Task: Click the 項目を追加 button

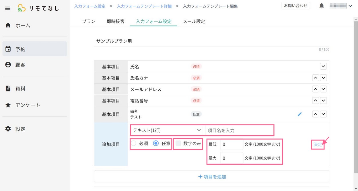Action: click(x=211, y=177)
